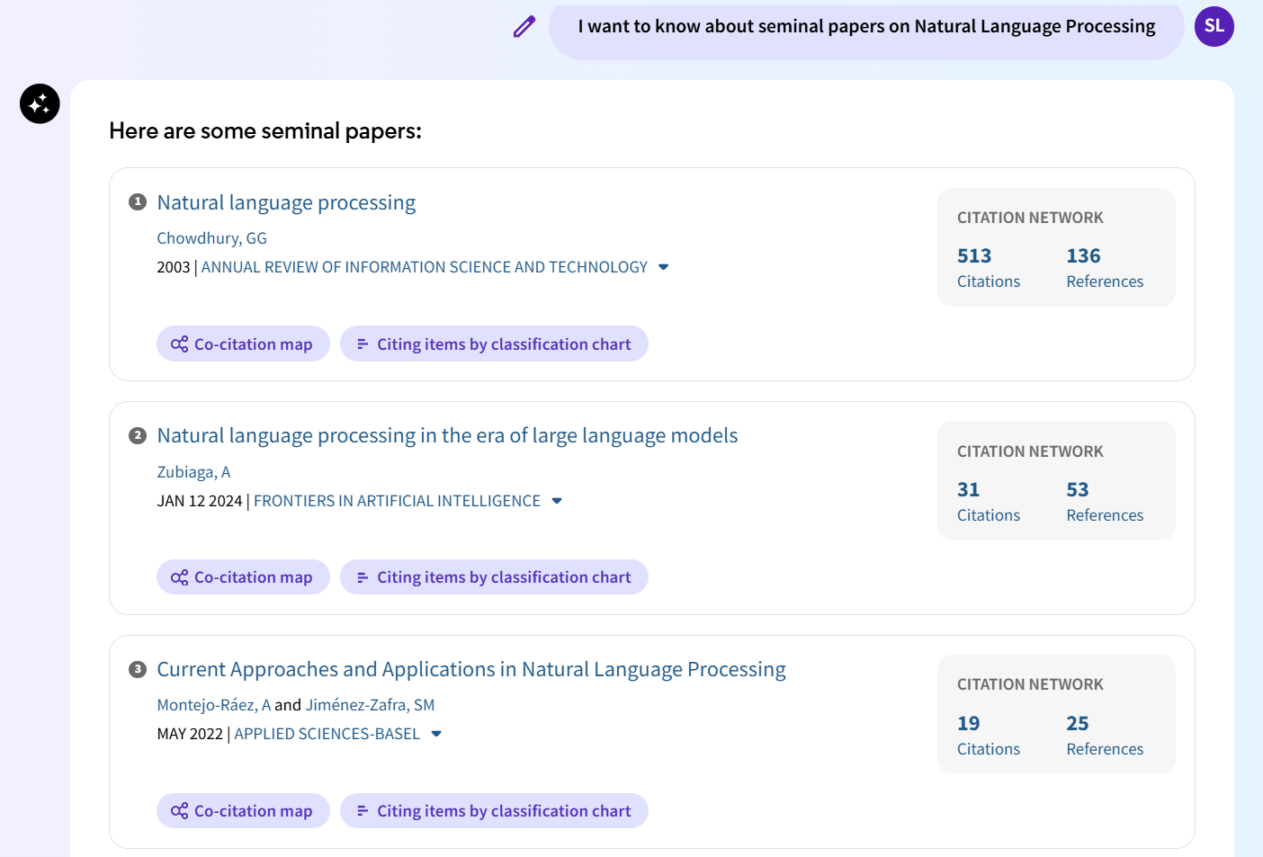The height and width of the screenshot is (857, 1263).
Task: View Citing items chart for second paper
Action: coord(494,577)
